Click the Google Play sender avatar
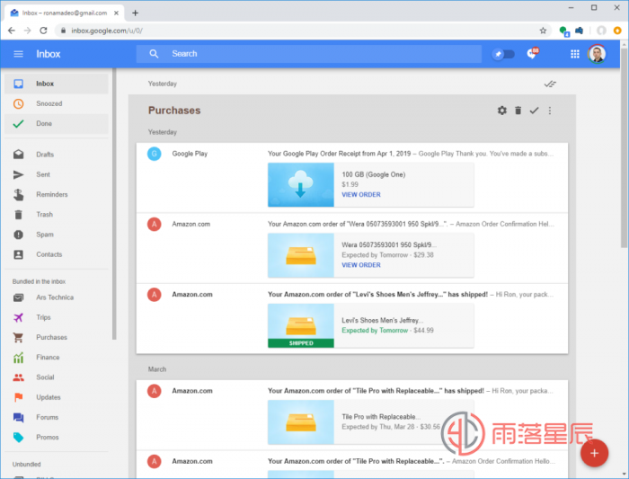Image resolution: width=629 pixels, height=479 pixels. (154, 154)
